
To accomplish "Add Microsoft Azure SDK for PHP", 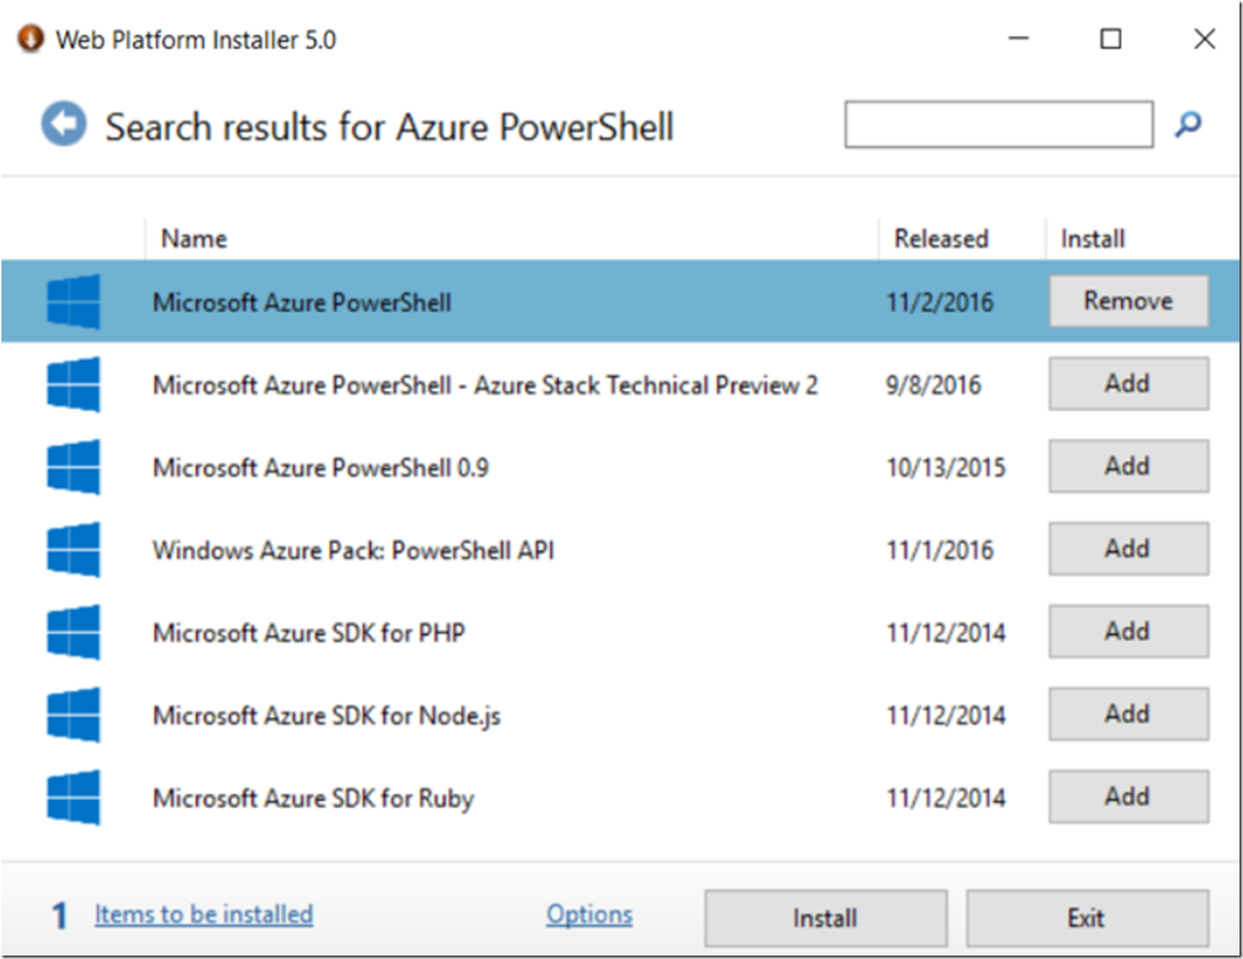I will 1128,631.
